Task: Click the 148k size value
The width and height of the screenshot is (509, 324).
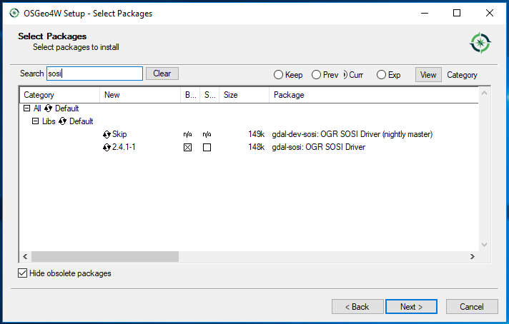Action: point(257,147)
